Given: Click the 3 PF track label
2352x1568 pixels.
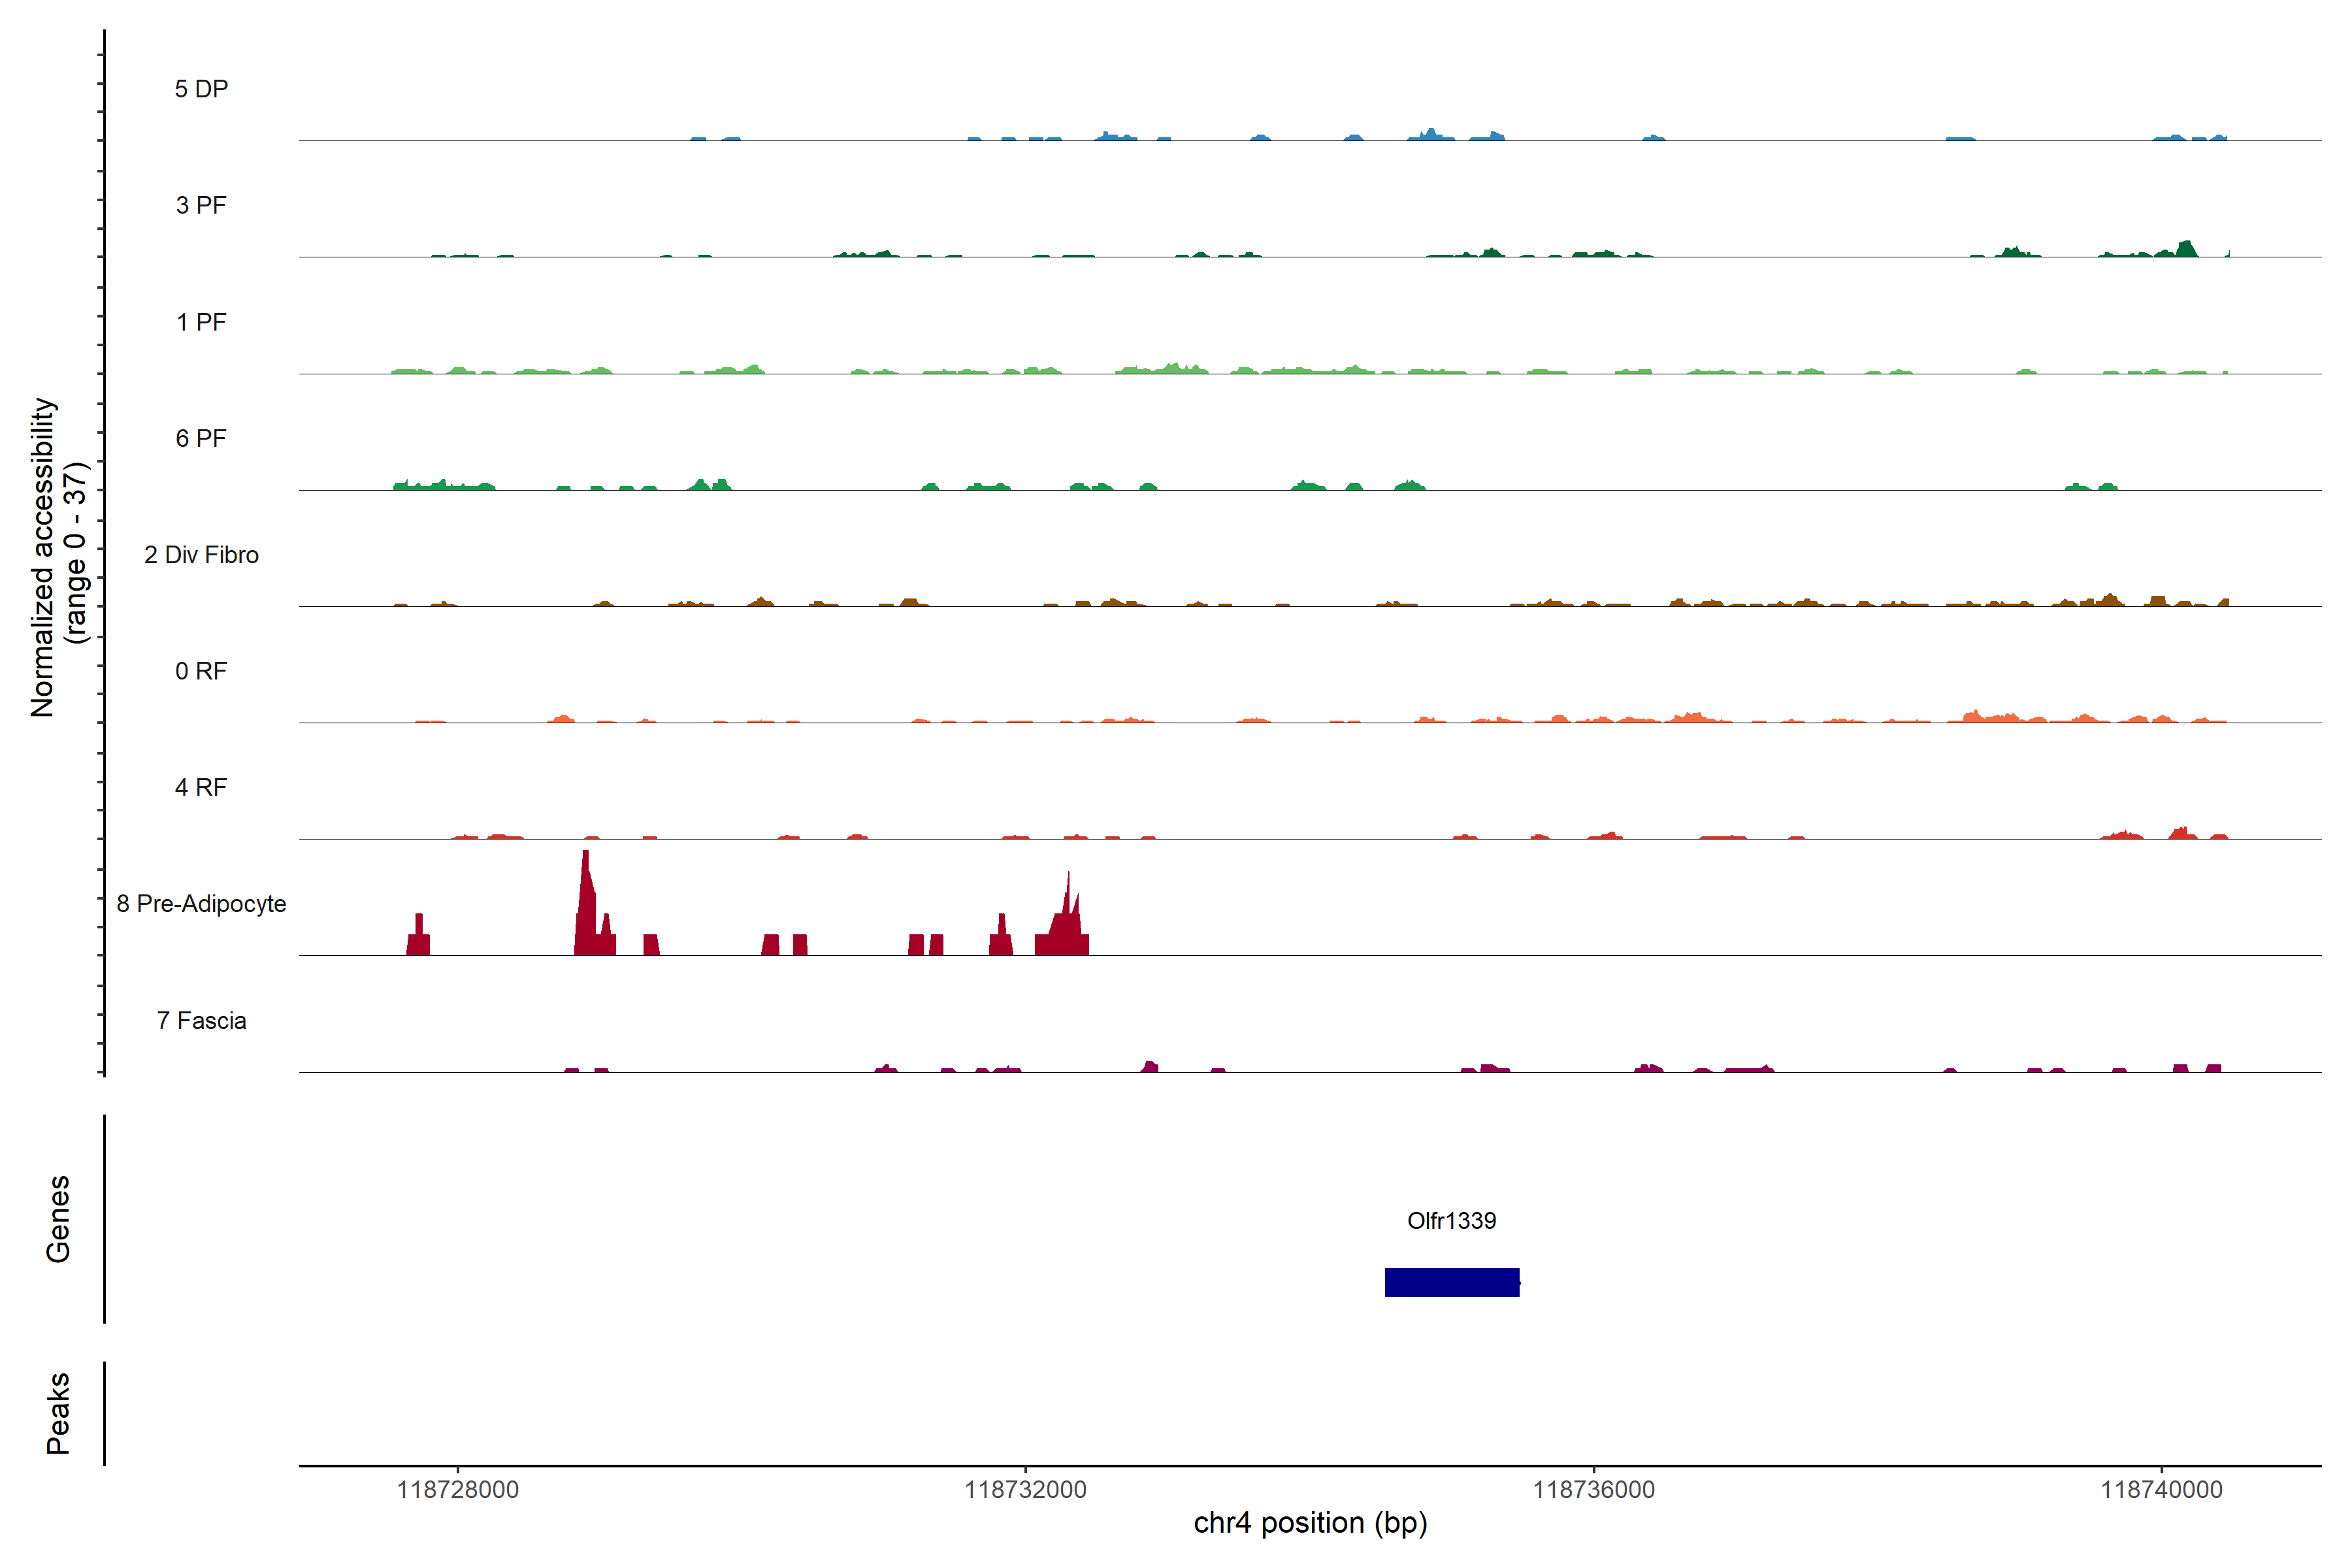Looking at the screenshot, I should [x=201, y=205].
